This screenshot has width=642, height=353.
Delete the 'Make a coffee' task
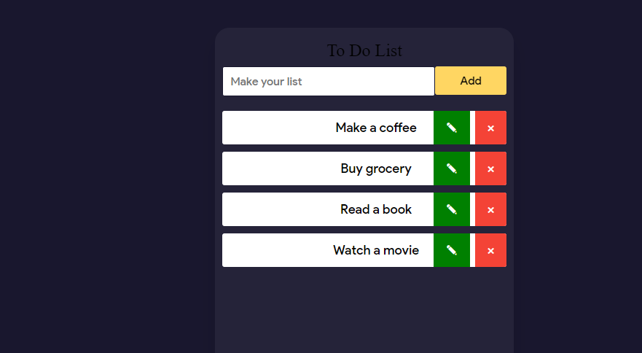(490, 128)
